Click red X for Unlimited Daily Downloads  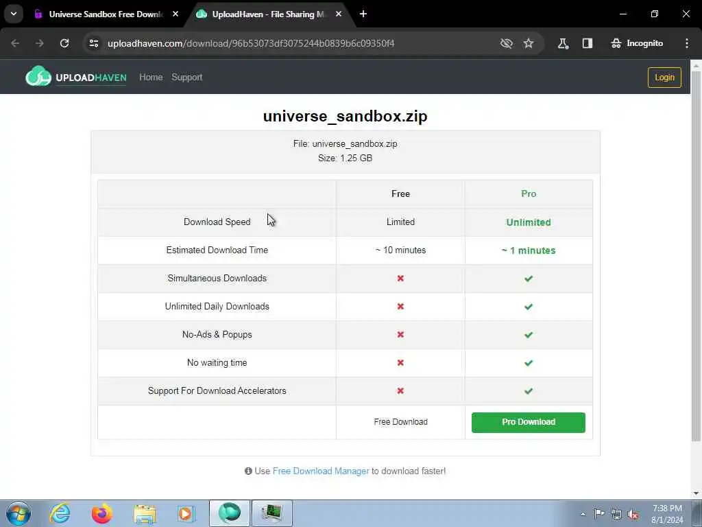[x=400, y=307]
